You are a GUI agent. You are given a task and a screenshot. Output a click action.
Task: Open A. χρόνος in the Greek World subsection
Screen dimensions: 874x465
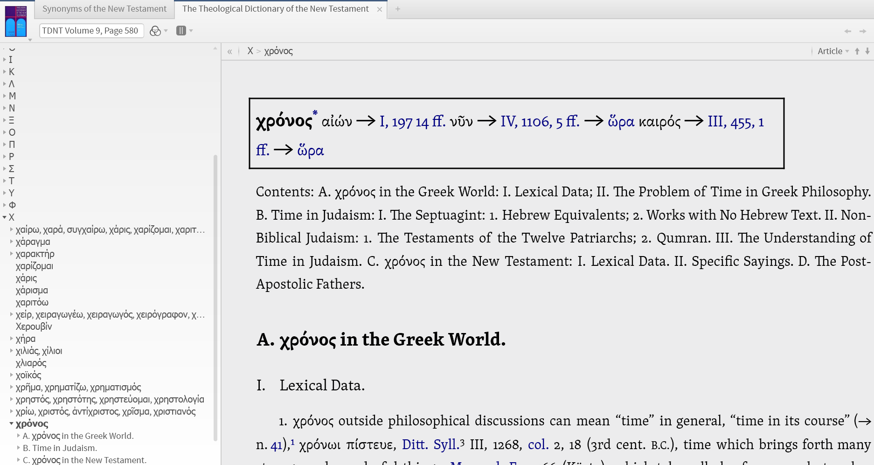(78, 436)
